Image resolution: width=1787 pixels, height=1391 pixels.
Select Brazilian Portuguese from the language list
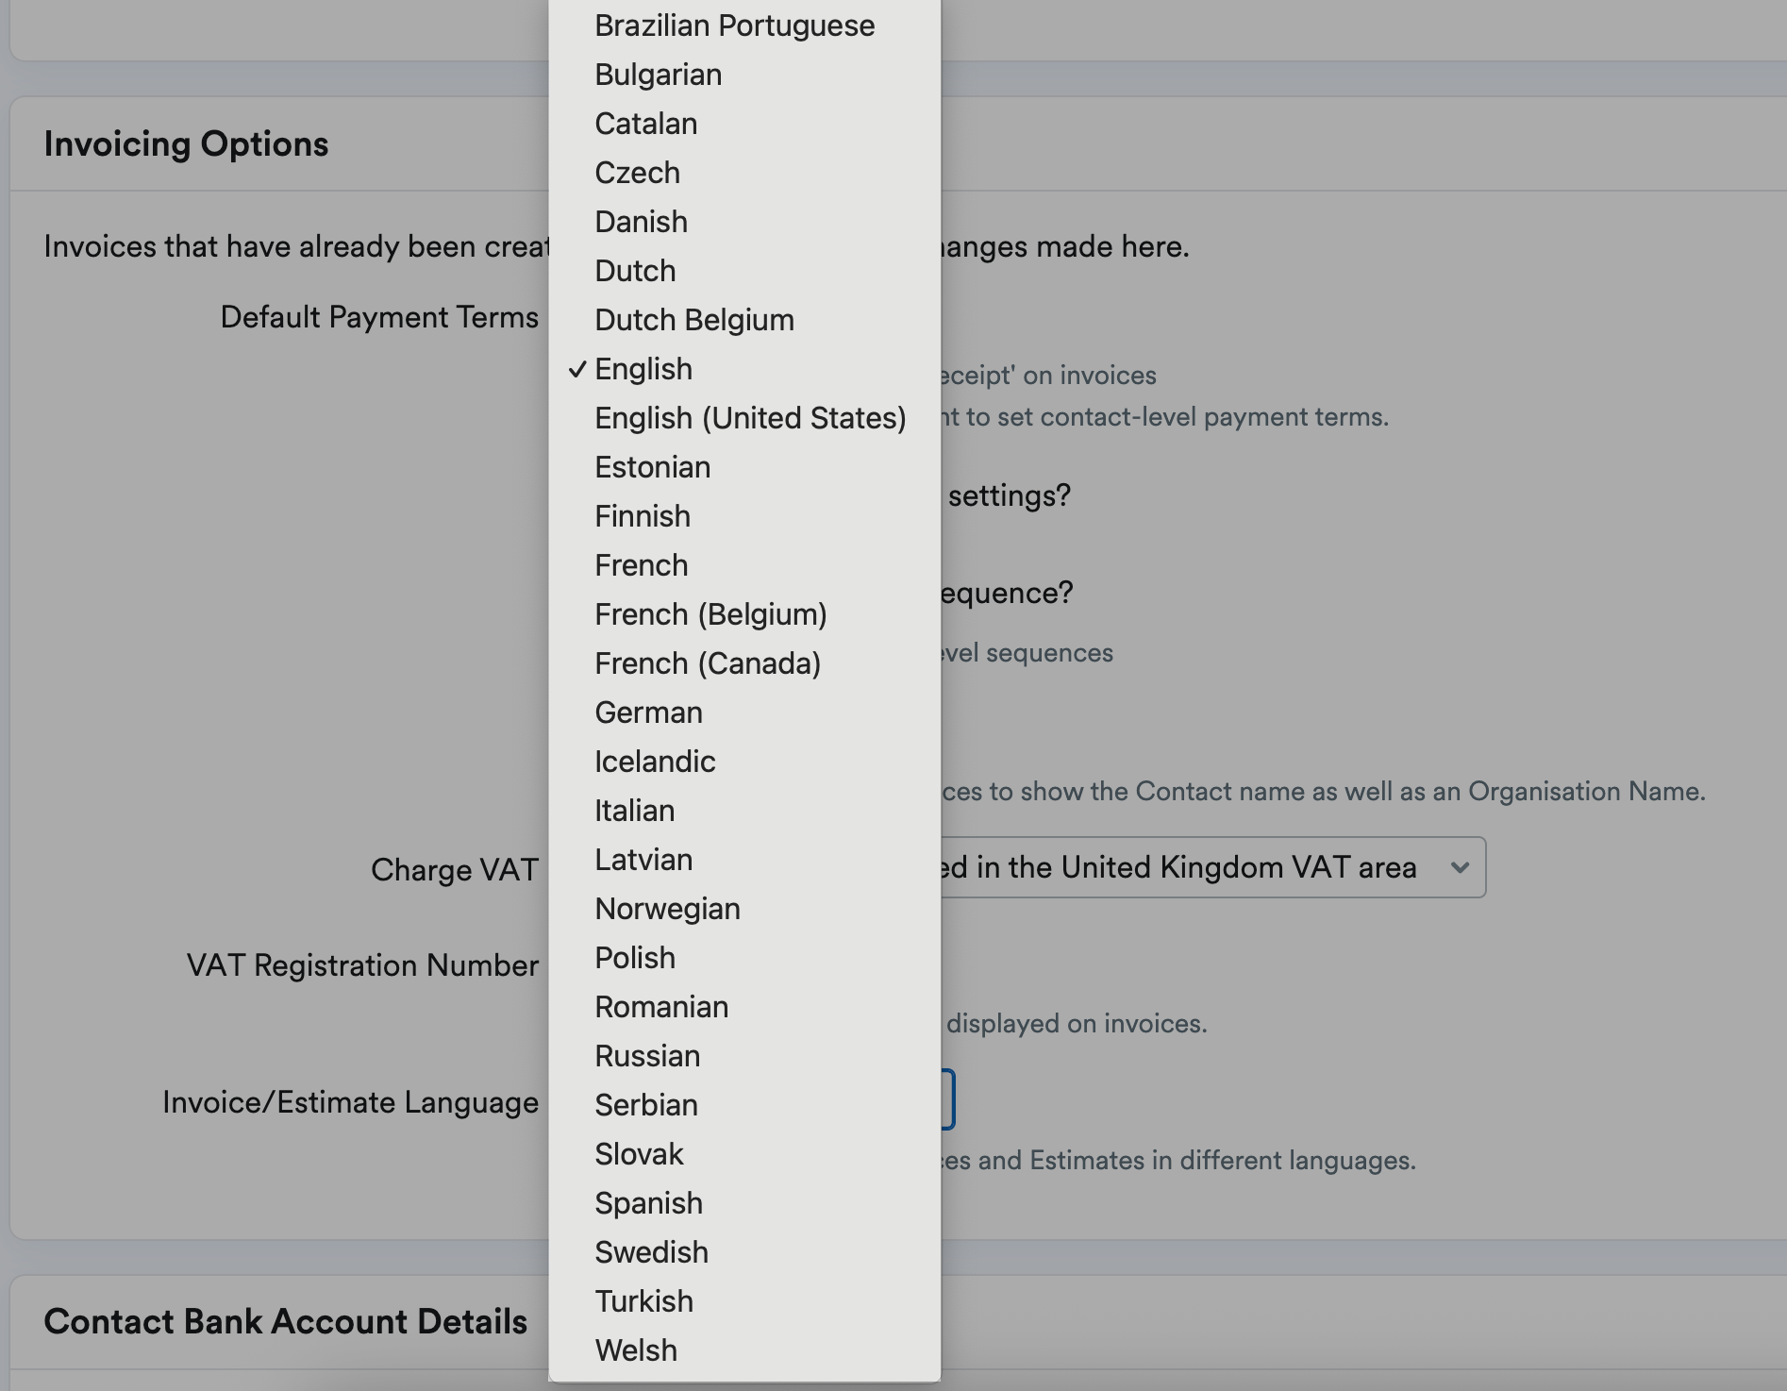tap(744, 25)
